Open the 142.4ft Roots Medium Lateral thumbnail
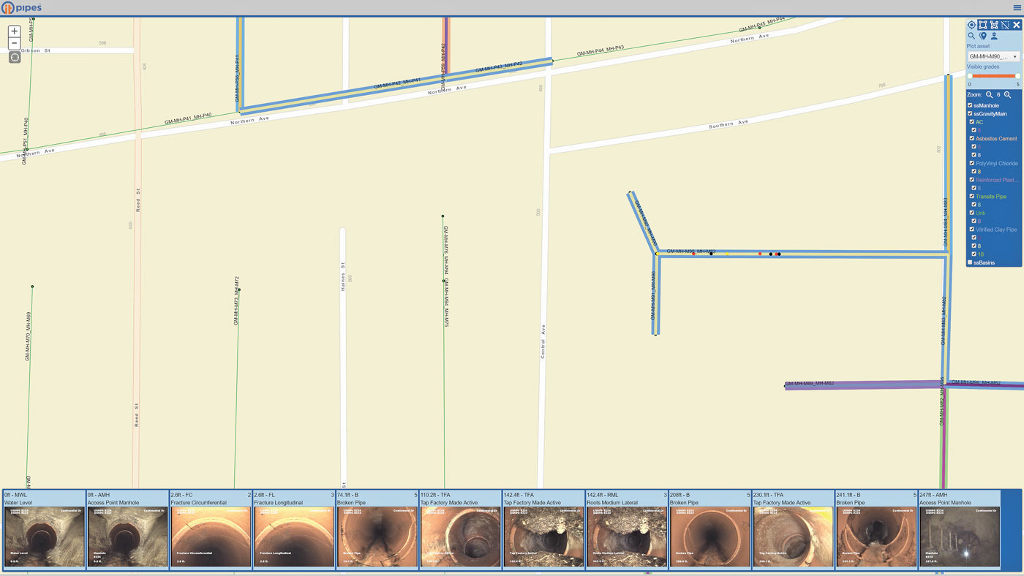Screen dimensions: 1024x576 coord(626,537)
